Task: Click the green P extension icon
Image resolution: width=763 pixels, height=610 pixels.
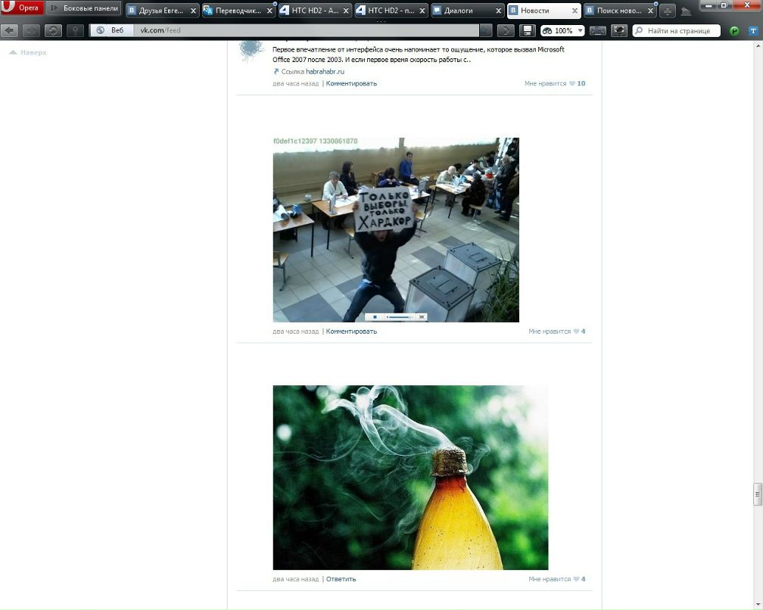Action: [x=733, y=31]
